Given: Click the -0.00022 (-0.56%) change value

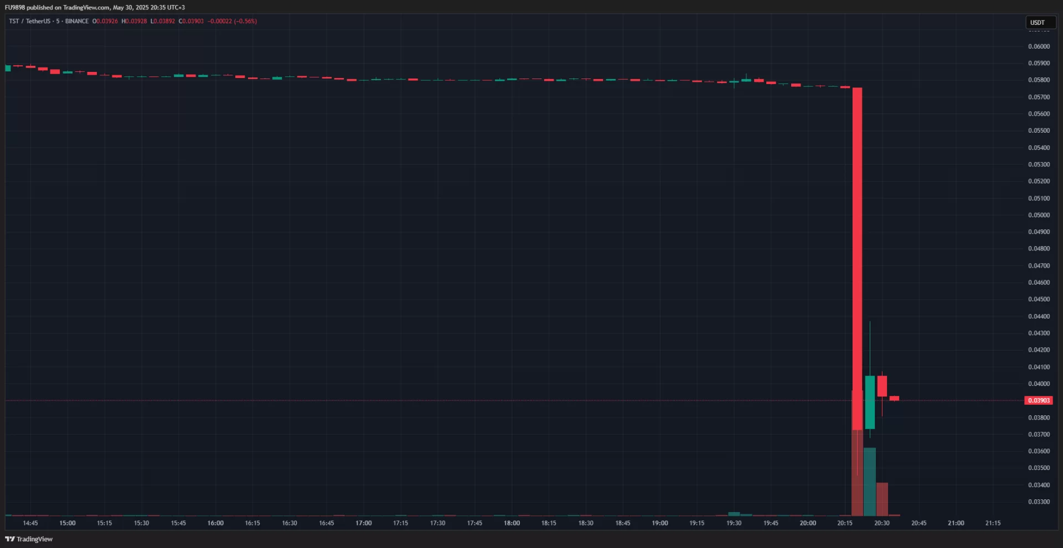Looking at the screenshot, I should pos(232,21).
